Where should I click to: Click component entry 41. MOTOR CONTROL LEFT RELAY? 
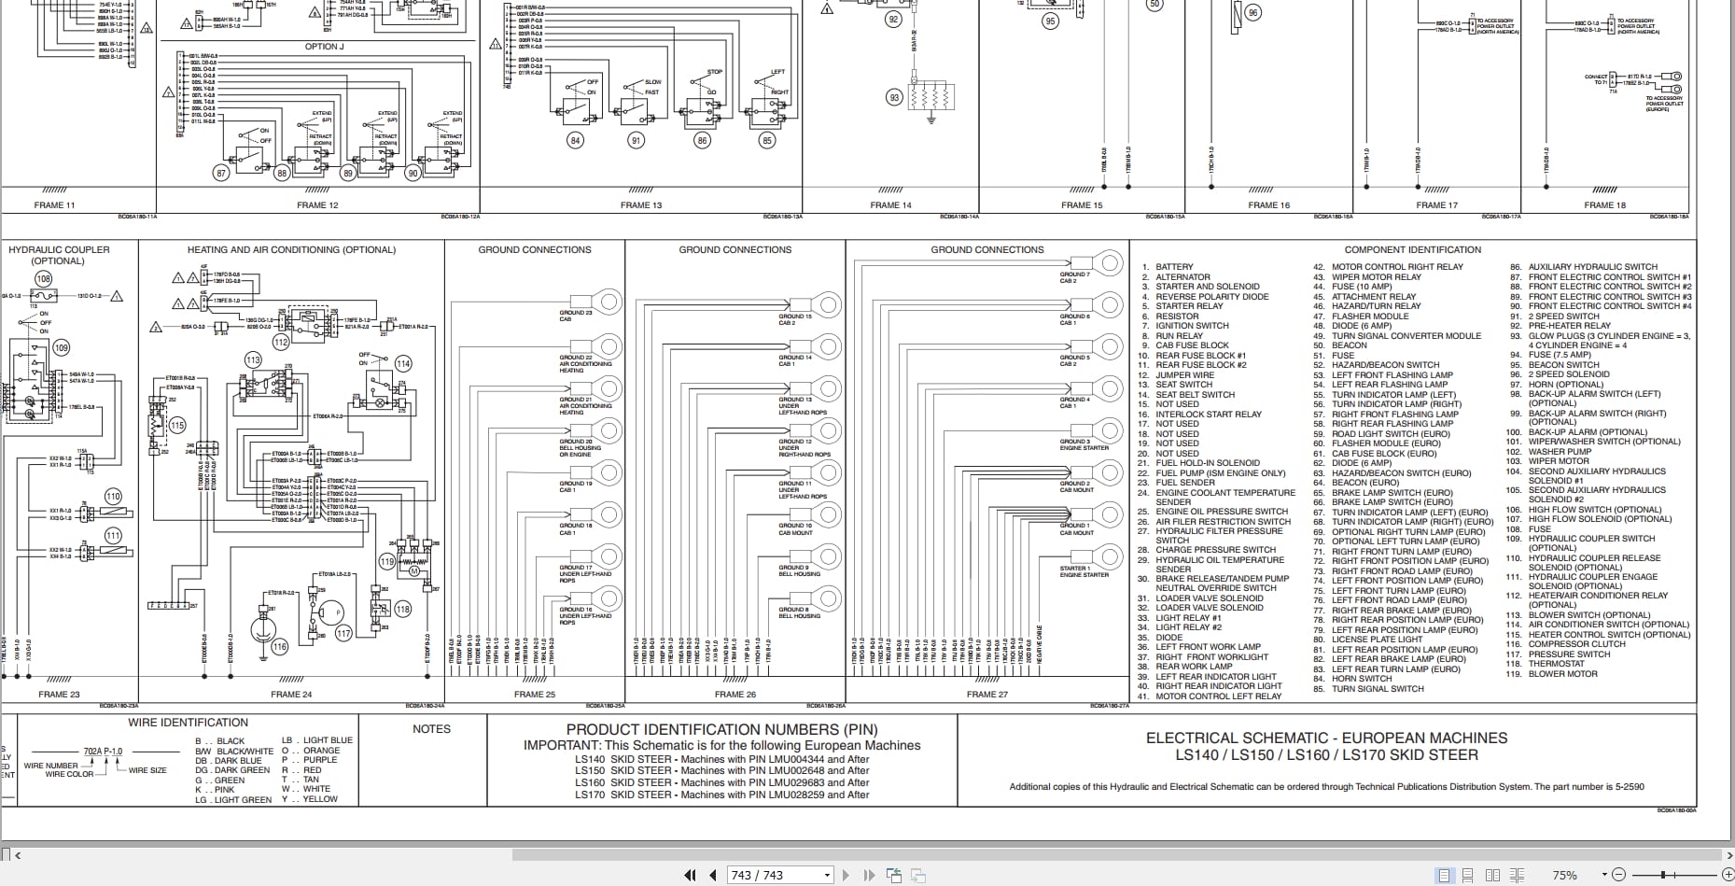[1210, 696]
